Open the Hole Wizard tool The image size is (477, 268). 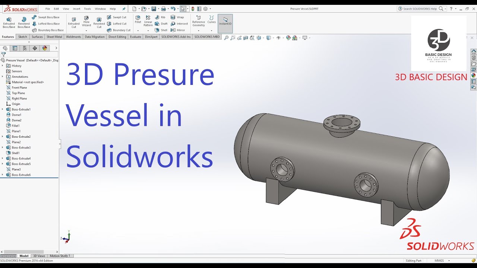(86, 22)
